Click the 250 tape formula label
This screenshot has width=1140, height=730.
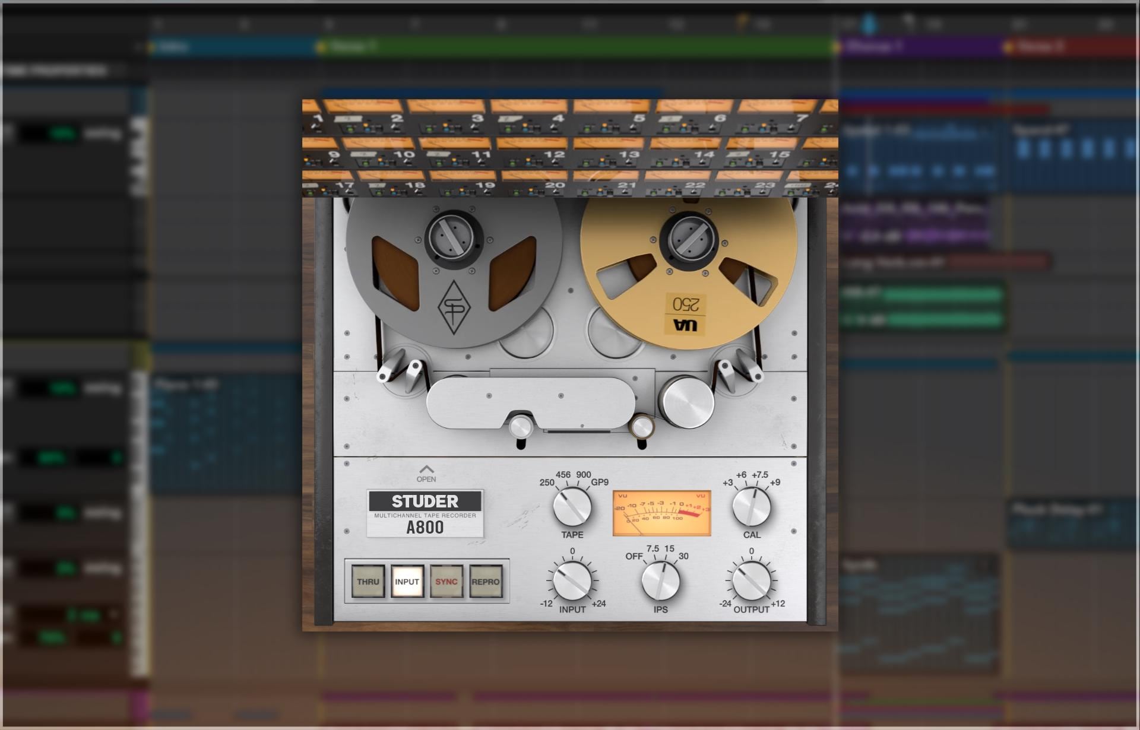[547, 483]
